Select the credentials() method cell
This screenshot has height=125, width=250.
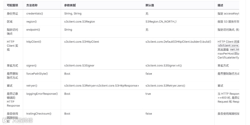point(35,13)
